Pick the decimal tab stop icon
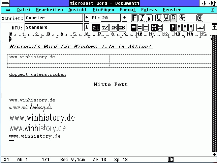Screen dimensions: 217x163 (191, 27)
